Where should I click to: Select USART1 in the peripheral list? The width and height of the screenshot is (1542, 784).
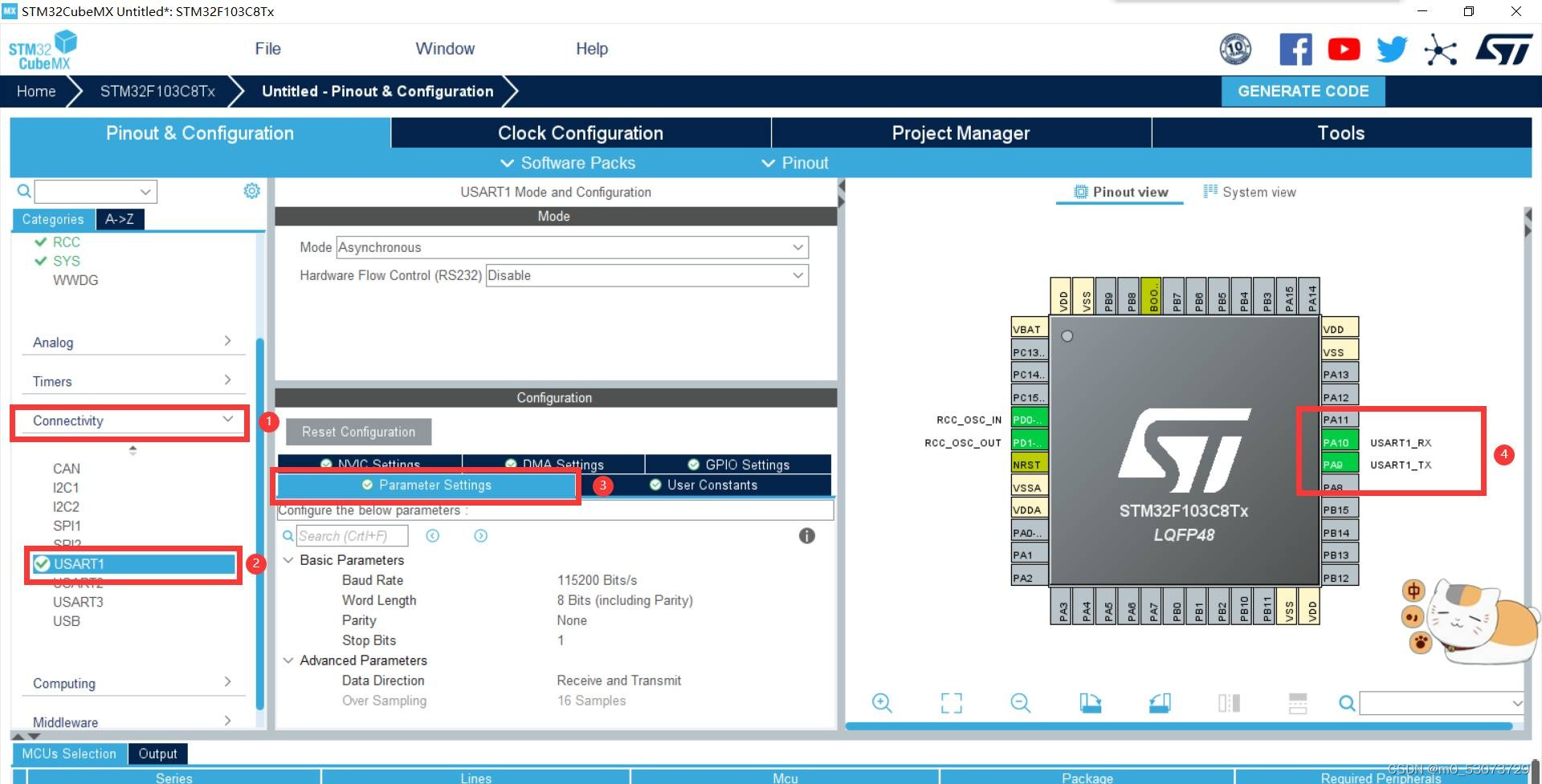[x=133, y=564]
